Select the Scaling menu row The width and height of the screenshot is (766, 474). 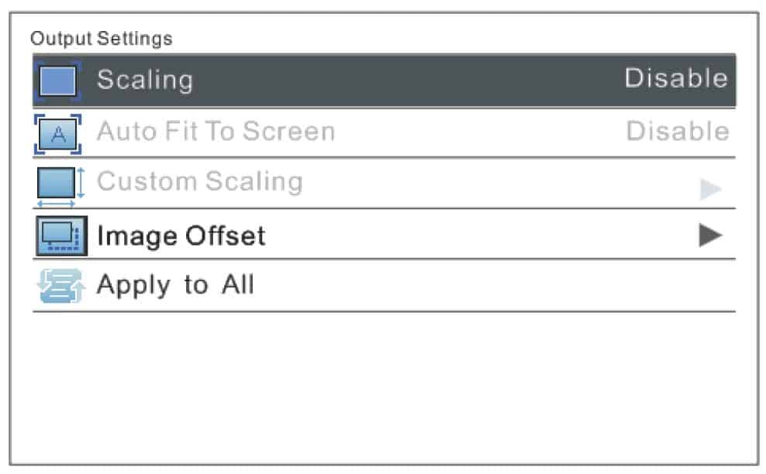coord(384,81)
